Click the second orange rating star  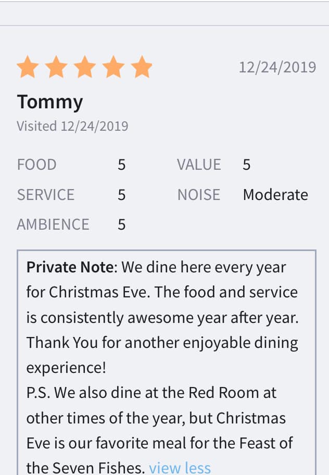56,68
